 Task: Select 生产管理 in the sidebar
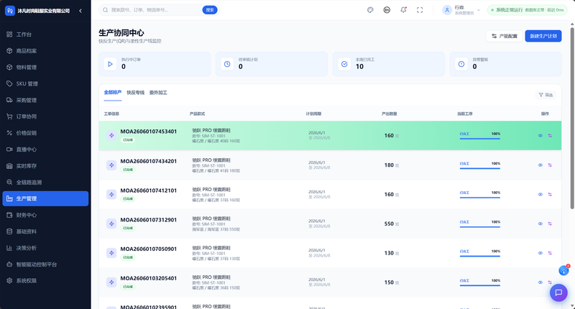coord(45,198)
